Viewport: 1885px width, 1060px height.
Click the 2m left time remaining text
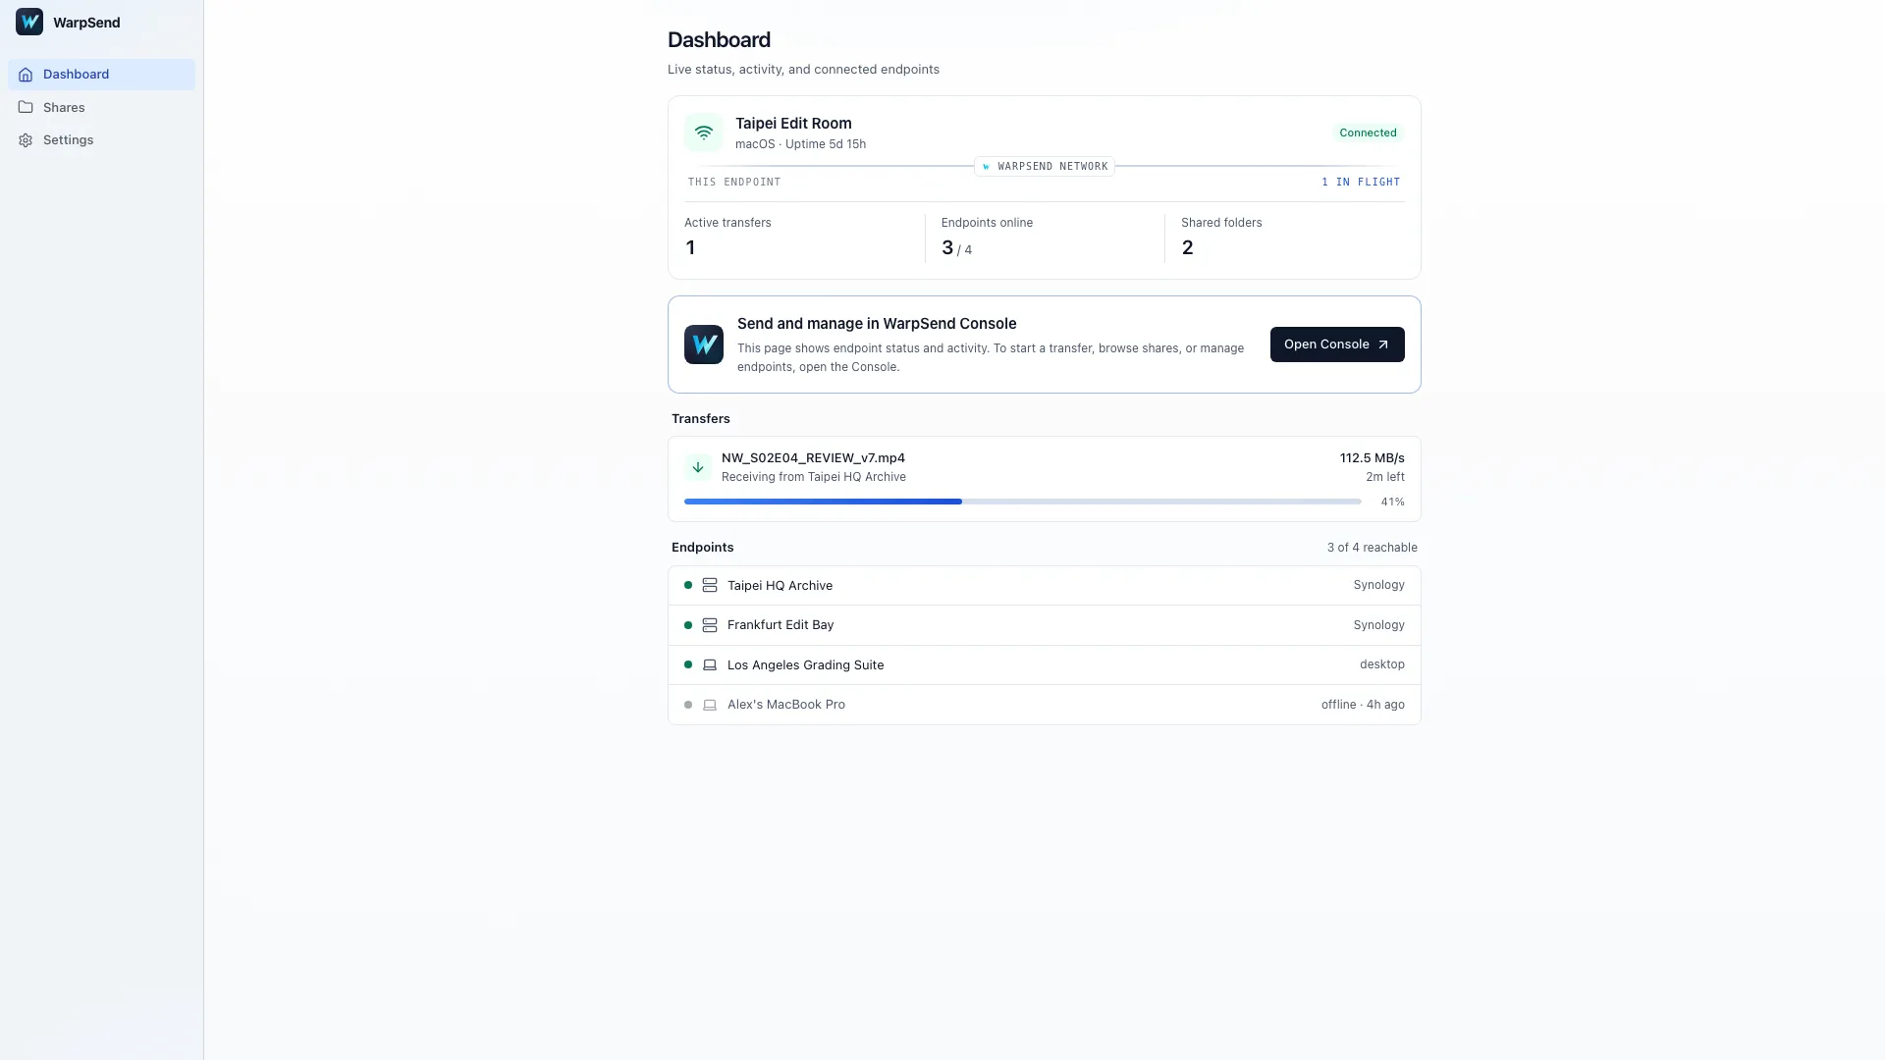pos(1384,477)
